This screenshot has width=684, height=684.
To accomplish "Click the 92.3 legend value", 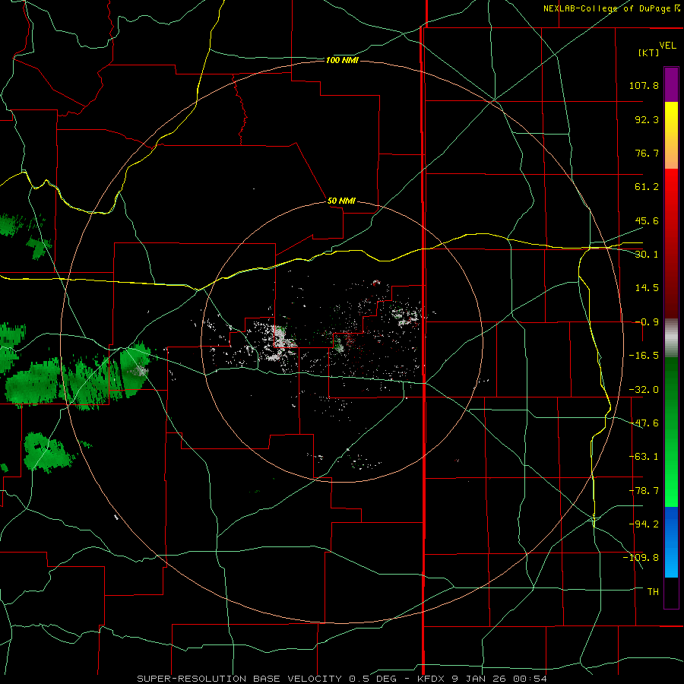I will pyautogui.click(x=647, y=119).
